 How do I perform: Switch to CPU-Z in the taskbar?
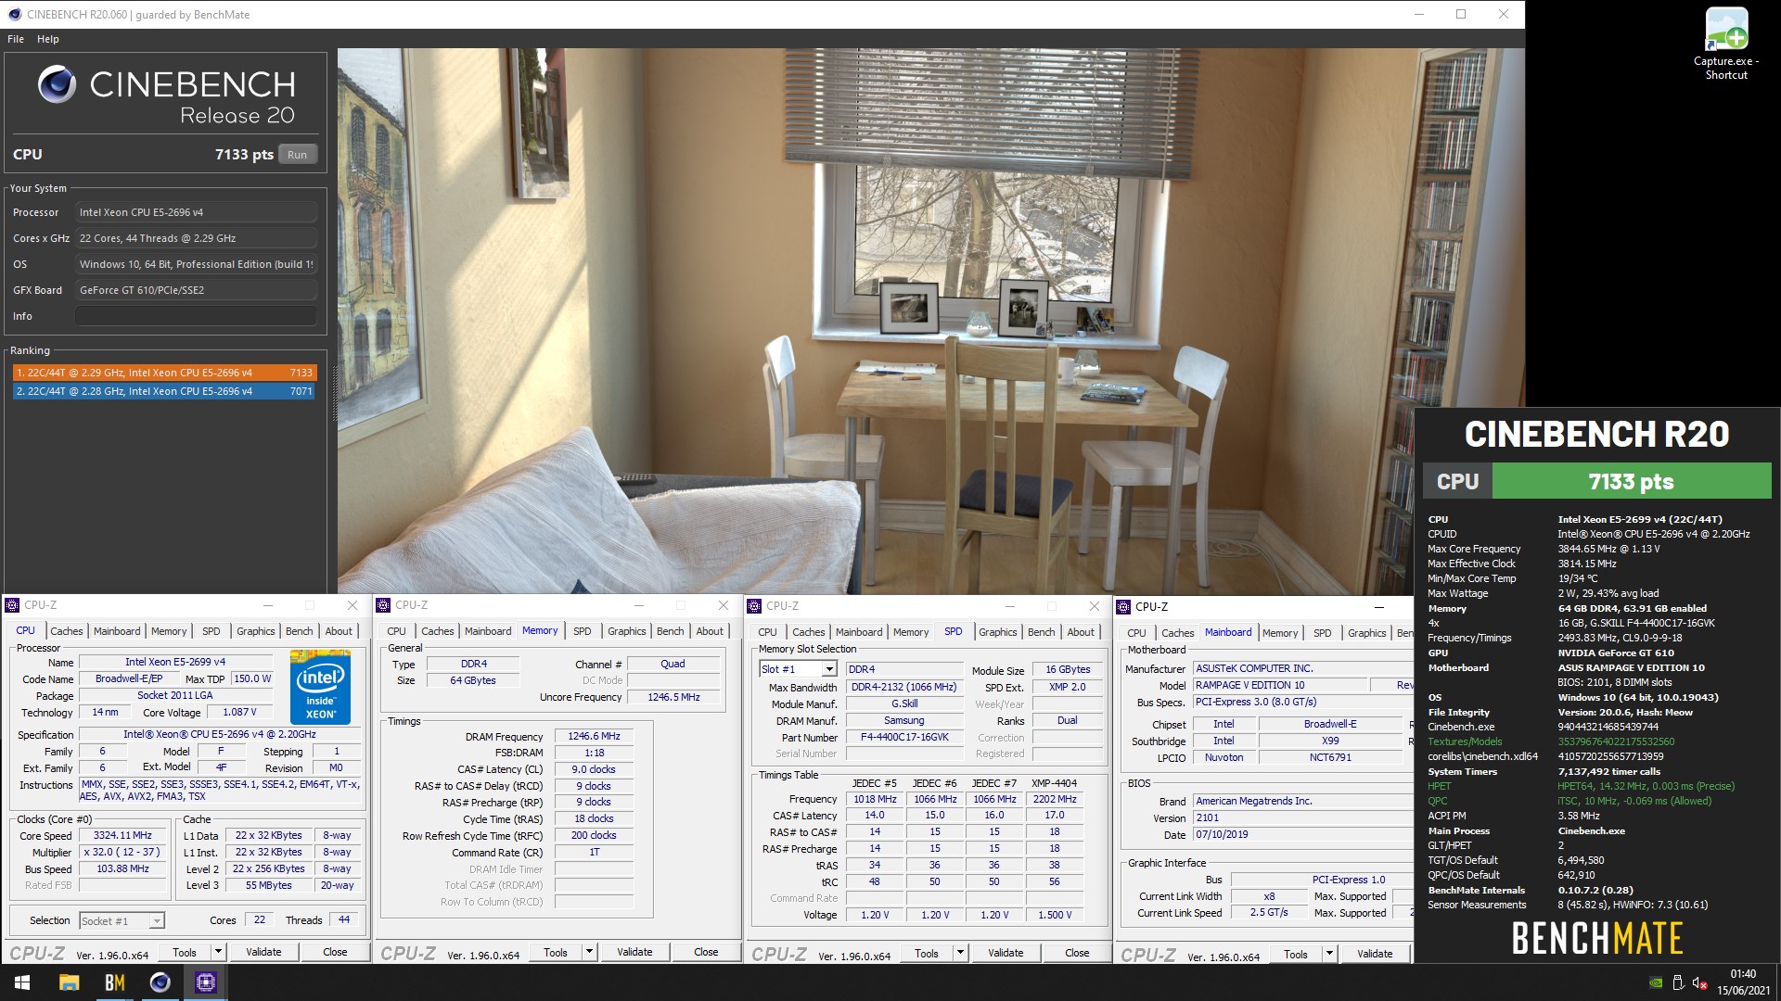(206, 982)
